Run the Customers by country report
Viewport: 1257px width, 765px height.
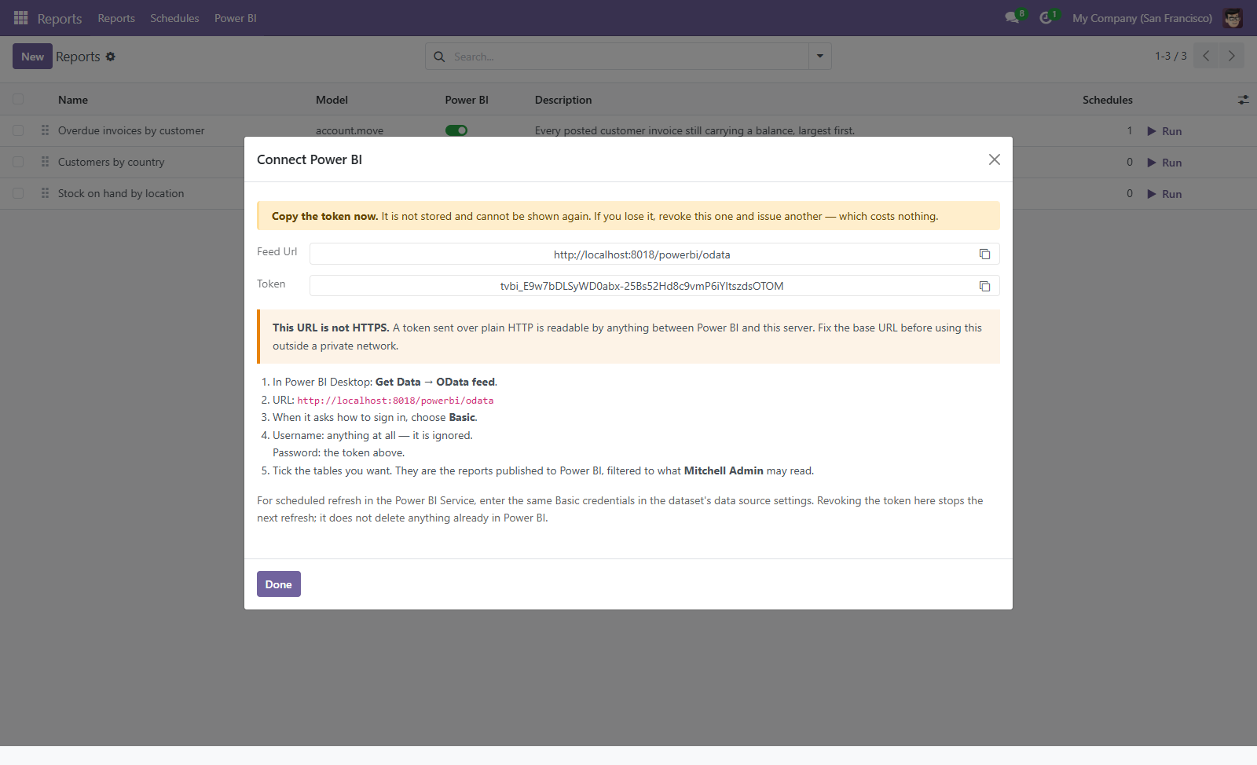(1164, 163)
